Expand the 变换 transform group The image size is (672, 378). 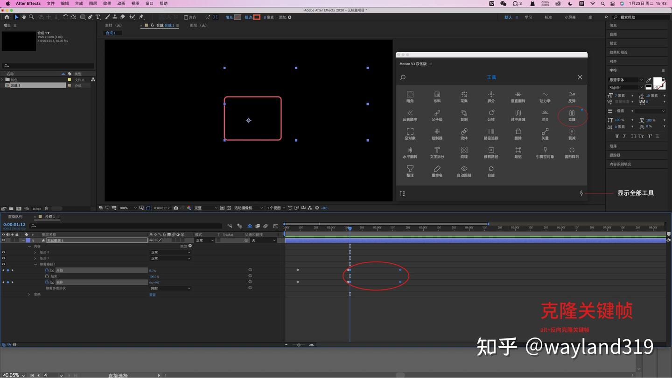[x=29, y=295]
